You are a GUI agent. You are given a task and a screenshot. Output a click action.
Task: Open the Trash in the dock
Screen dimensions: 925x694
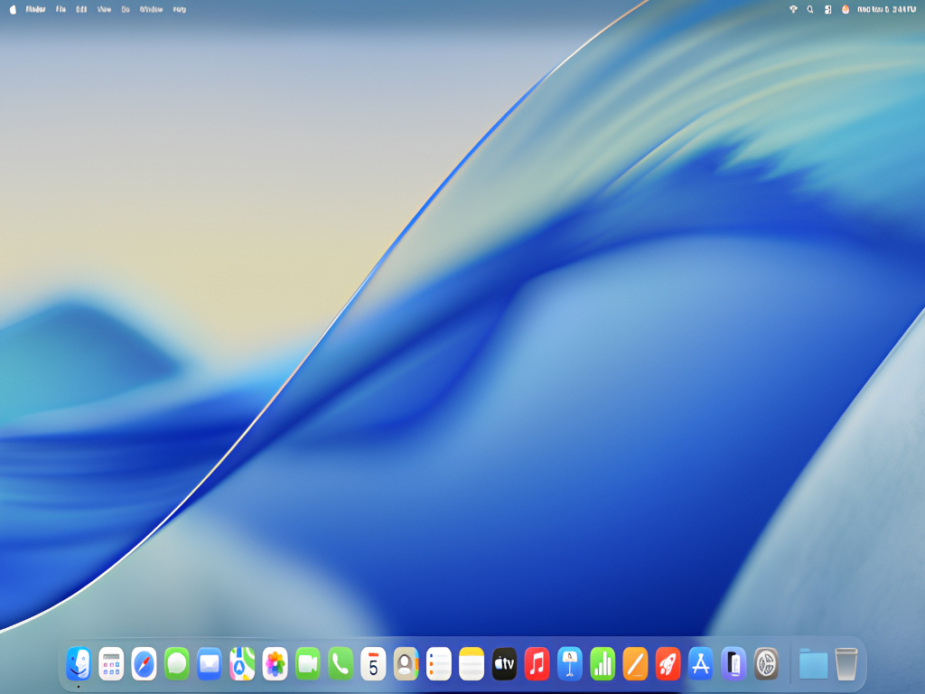coord(846,664)
